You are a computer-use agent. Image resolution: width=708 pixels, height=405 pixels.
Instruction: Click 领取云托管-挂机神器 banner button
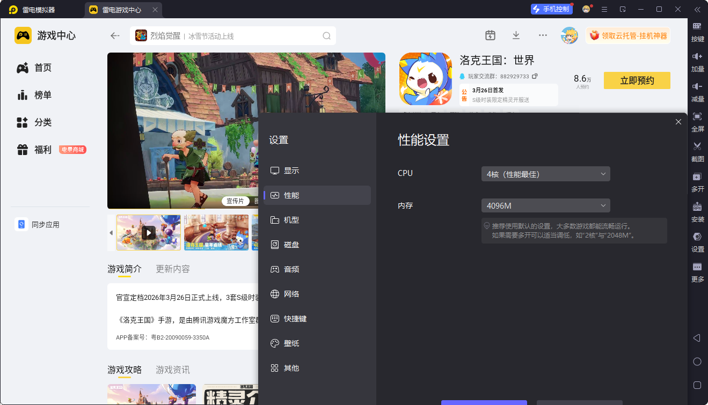click(x=628, y=36)
